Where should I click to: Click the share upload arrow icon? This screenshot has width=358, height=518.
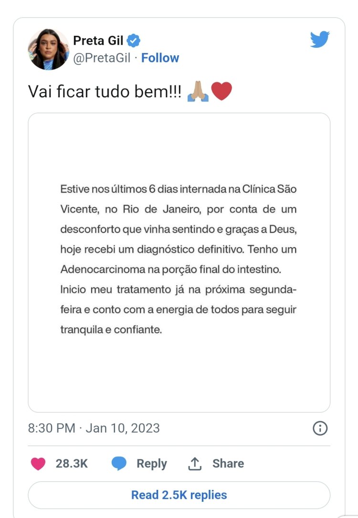click(x=195, y=464)
